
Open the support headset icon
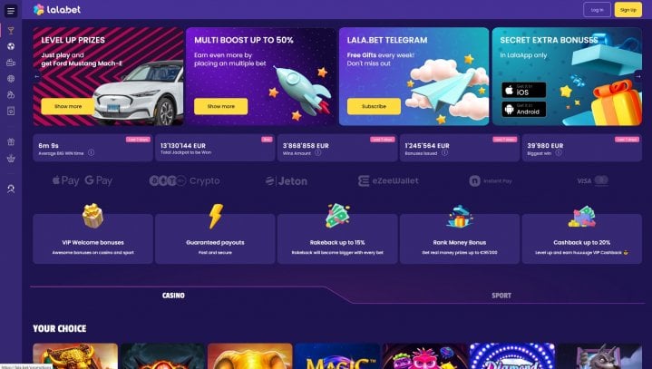click(11, 189)
